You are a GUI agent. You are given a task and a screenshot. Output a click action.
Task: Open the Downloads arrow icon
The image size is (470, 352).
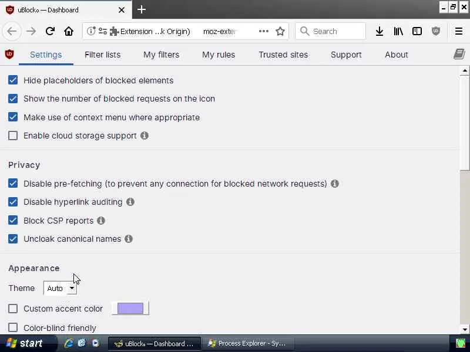(379, 31)
